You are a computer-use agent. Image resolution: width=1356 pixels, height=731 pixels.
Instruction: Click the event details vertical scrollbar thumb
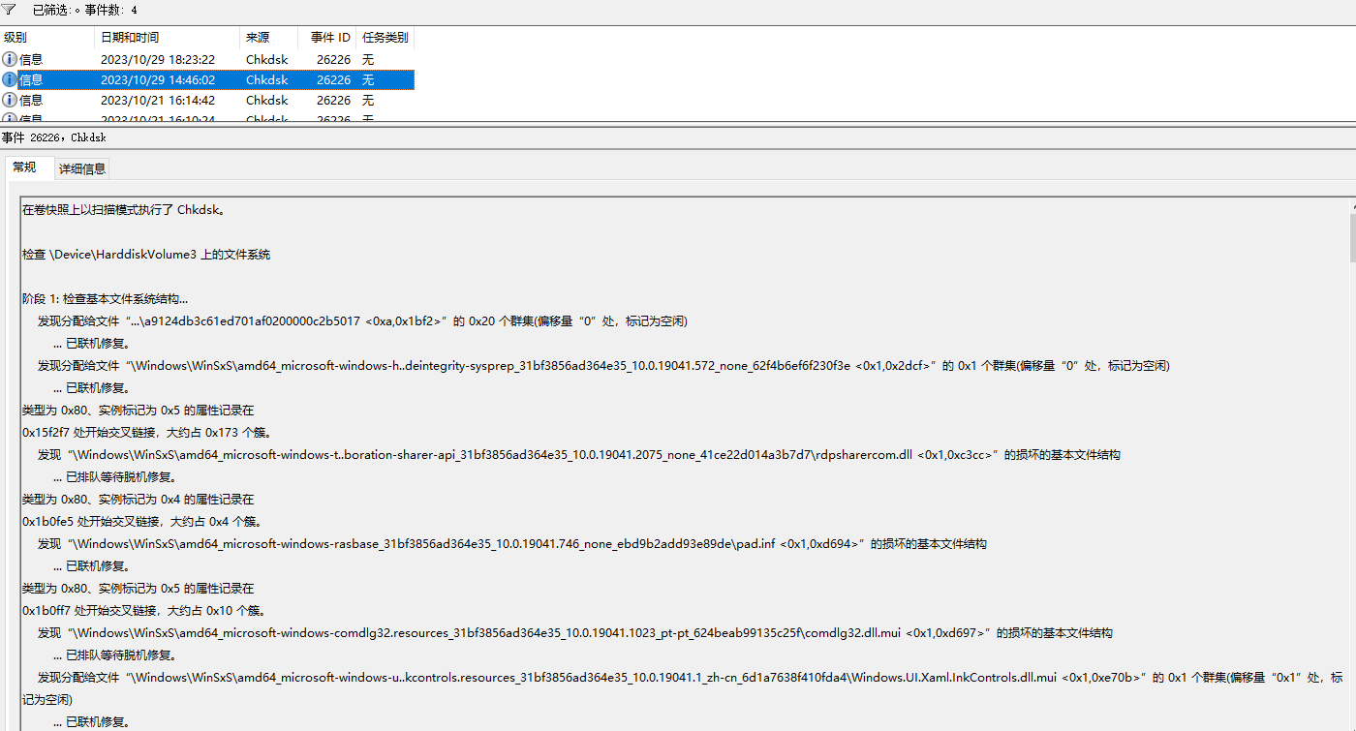coord(1350,238)
